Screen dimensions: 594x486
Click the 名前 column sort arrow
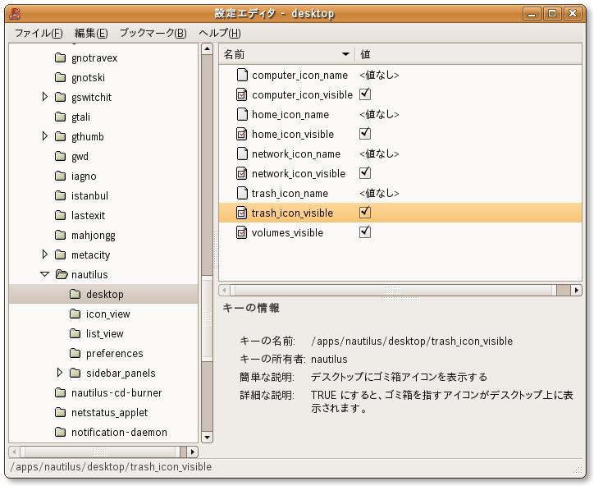click(x=345, y=54)
